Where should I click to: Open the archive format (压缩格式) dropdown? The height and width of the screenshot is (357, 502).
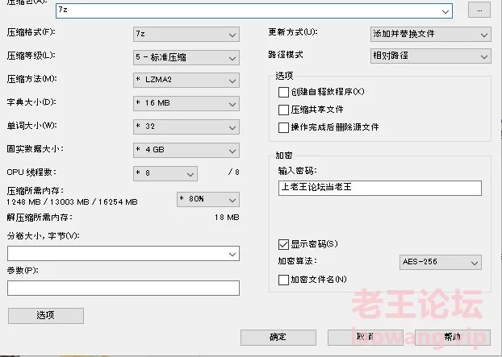click(x=186, y=35)
